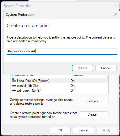The width and height of the screenshot is (120, 136).
Task: Click Create... button in System Properties
Action: pos(93,114)
